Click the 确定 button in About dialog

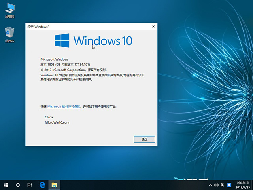click(x=144, y=139)
